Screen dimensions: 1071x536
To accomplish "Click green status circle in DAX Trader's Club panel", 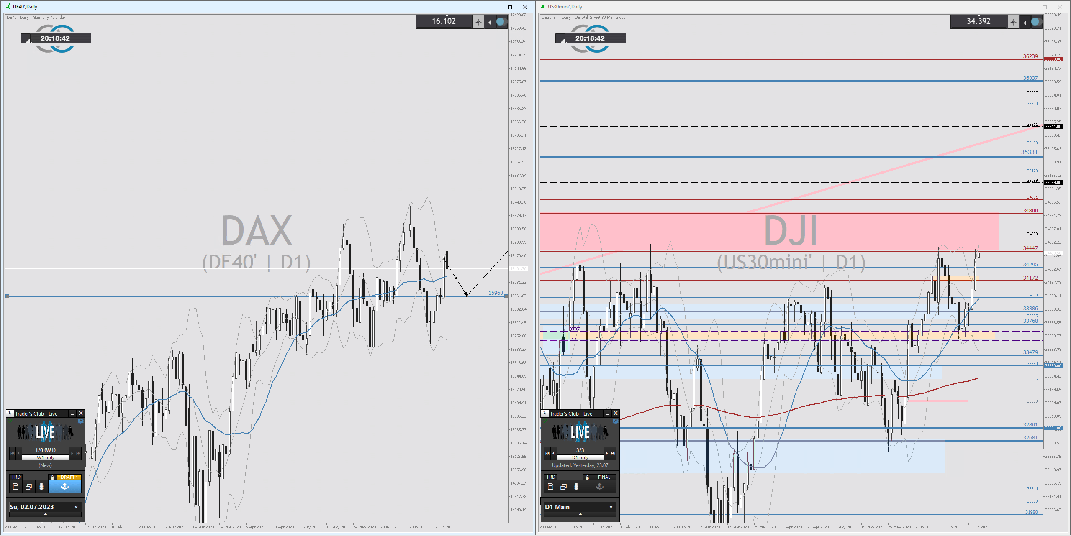I will point(10,421).
